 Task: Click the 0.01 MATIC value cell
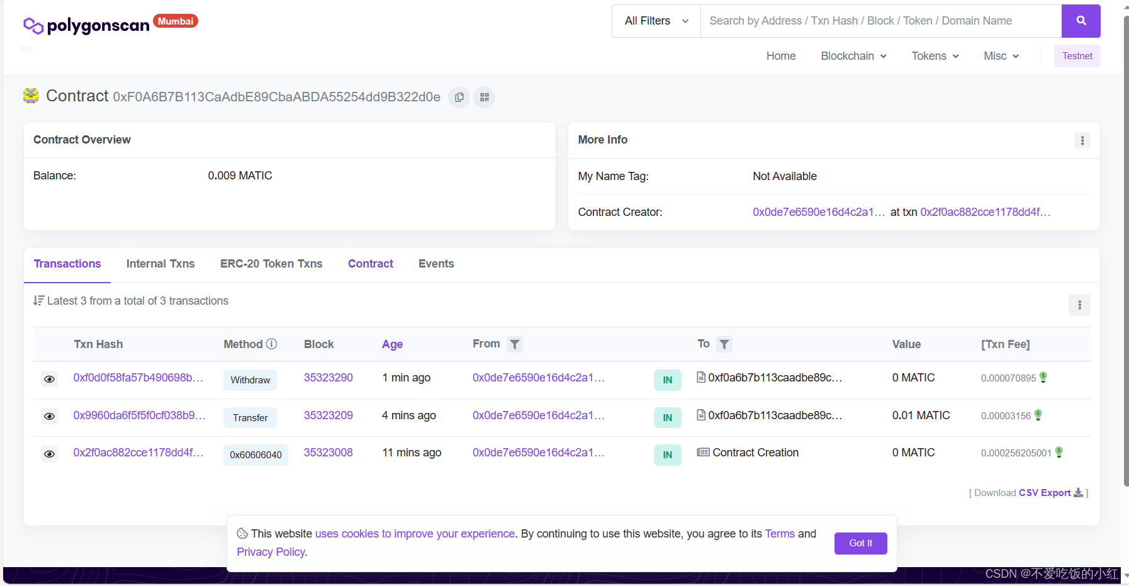(x=921, y=415)
